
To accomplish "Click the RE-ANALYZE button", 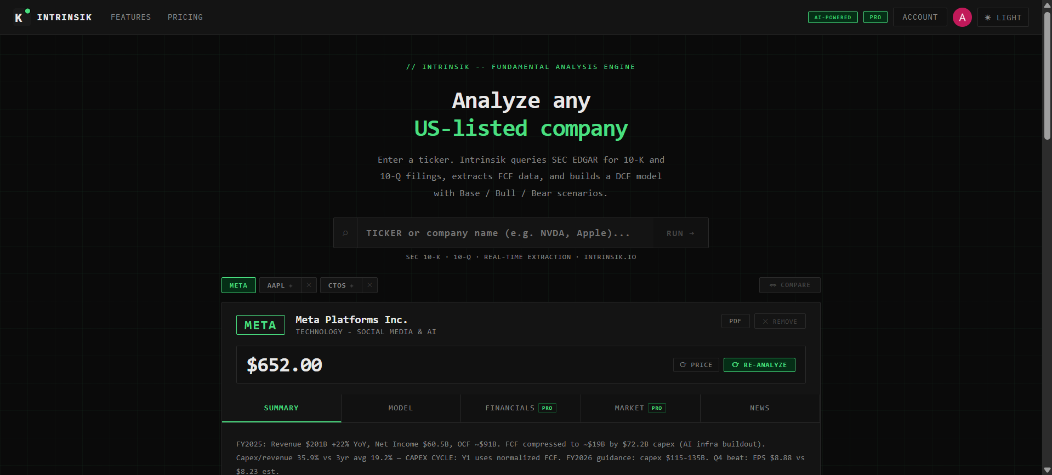I will point(759,364).
